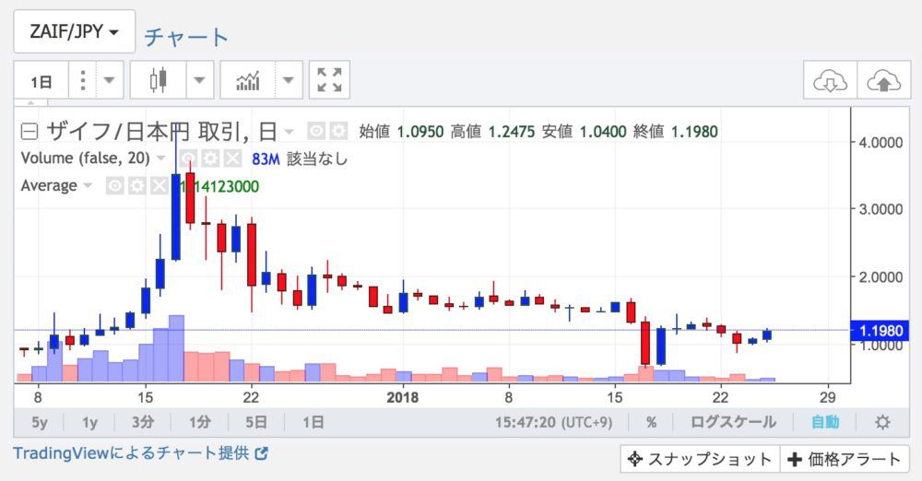The width and height of the screenshot is (922, 481).
Task: Collapse toolbar with small up arrow
Action: 30,103
